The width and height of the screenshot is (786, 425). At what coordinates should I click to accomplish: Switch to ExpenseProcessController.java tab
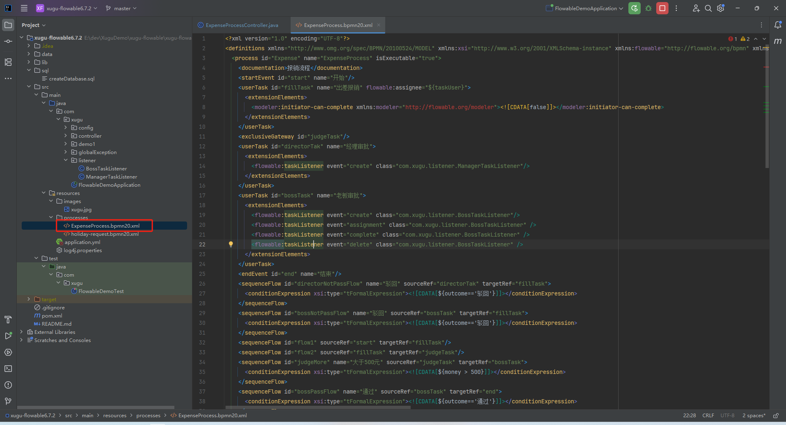(x=242, y=25)
